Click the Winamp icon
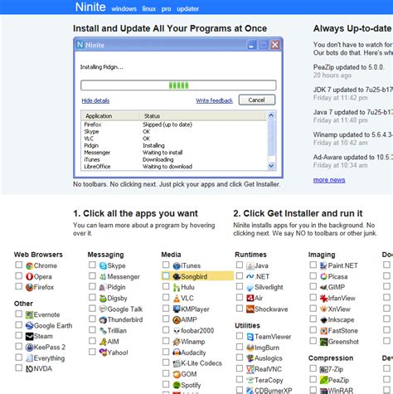Image resolution: width=393 pixels, height=394 pixels. pyautogui.click(x=177, y=342)
